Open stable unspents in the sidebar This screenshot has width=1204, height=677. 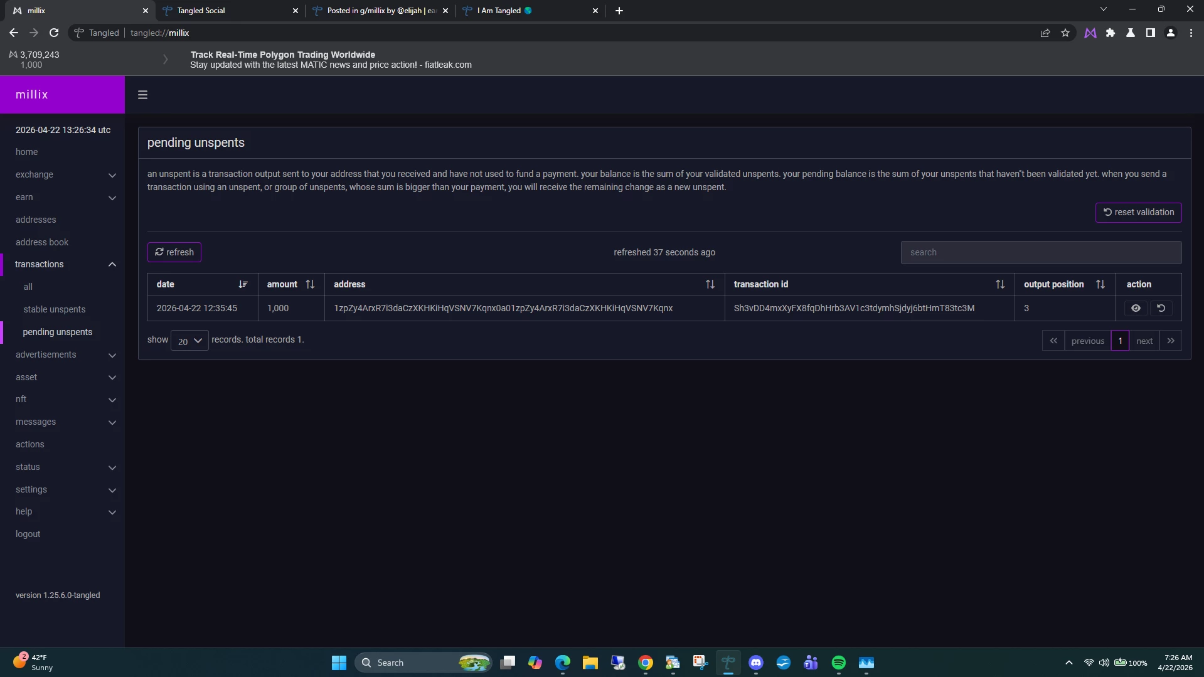pos(55,309)
